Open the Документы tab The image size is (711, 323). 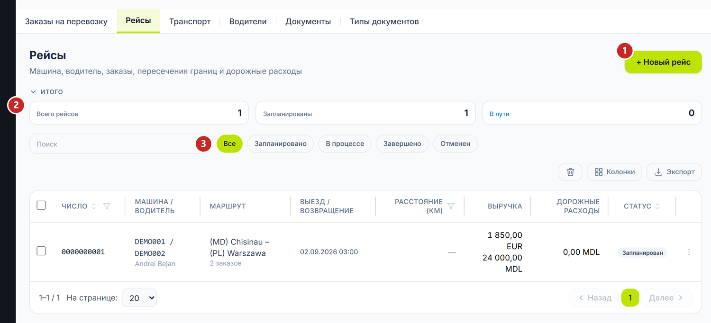click(x=308, y=21)
